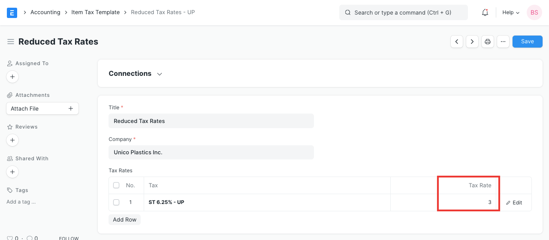Open the Help dropdown menu
This screenshot has width=549, height=240.
[x=511, y=12]
